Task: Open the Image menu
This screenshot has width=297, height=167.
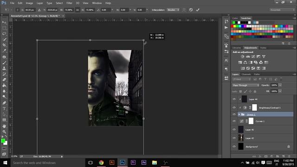Action: 29,3
